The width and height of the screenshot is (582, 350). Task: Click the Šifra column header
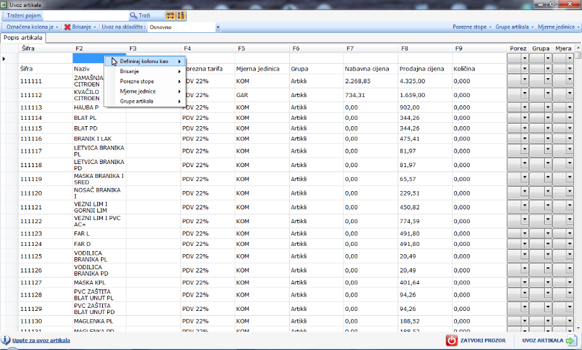click(45, 48)
